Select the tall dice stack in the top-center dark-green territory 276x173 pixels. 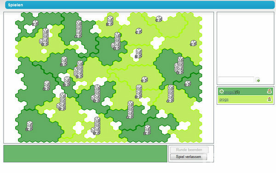(79, 29)
